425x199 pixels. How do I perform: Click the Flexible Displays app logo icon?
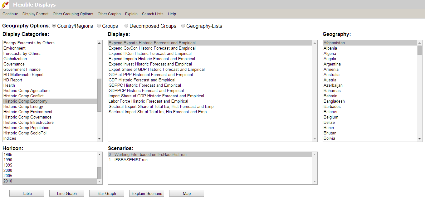5,5
